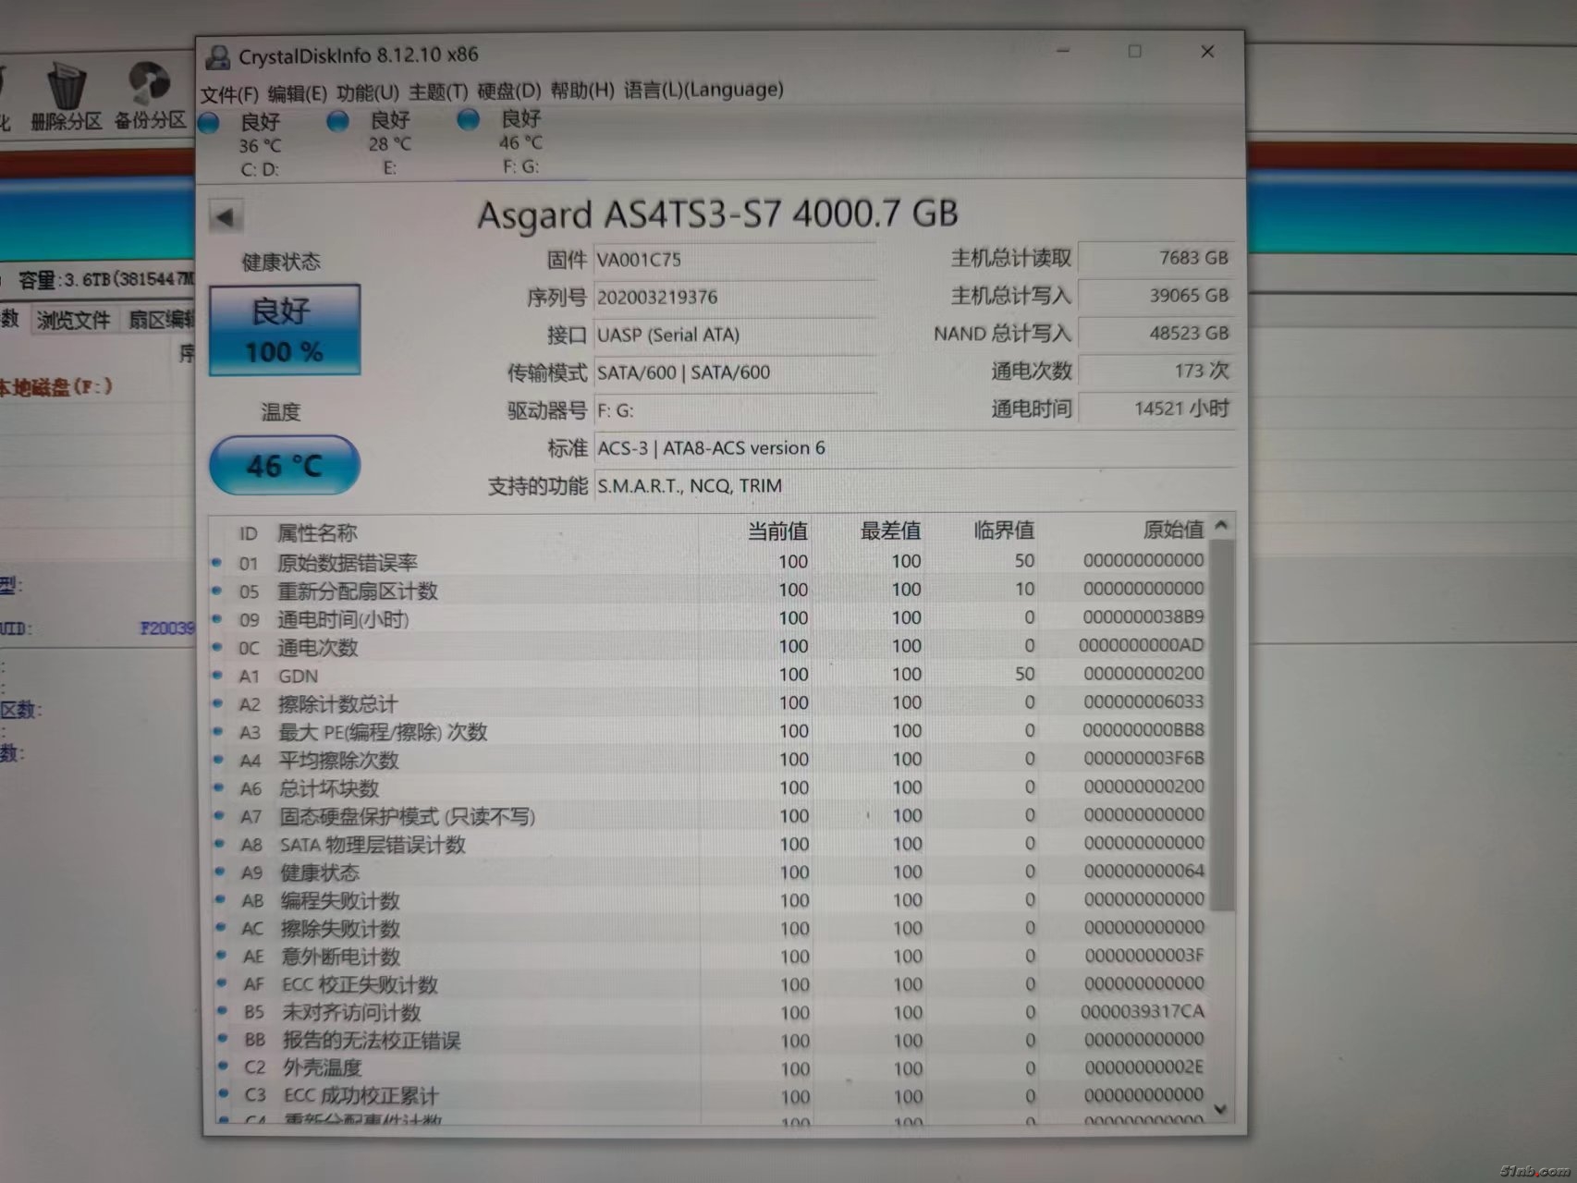Click the previous disk arrow button
Image resolution: width=1577 pixels, height=1183 pixels.
tap(226, 217)
